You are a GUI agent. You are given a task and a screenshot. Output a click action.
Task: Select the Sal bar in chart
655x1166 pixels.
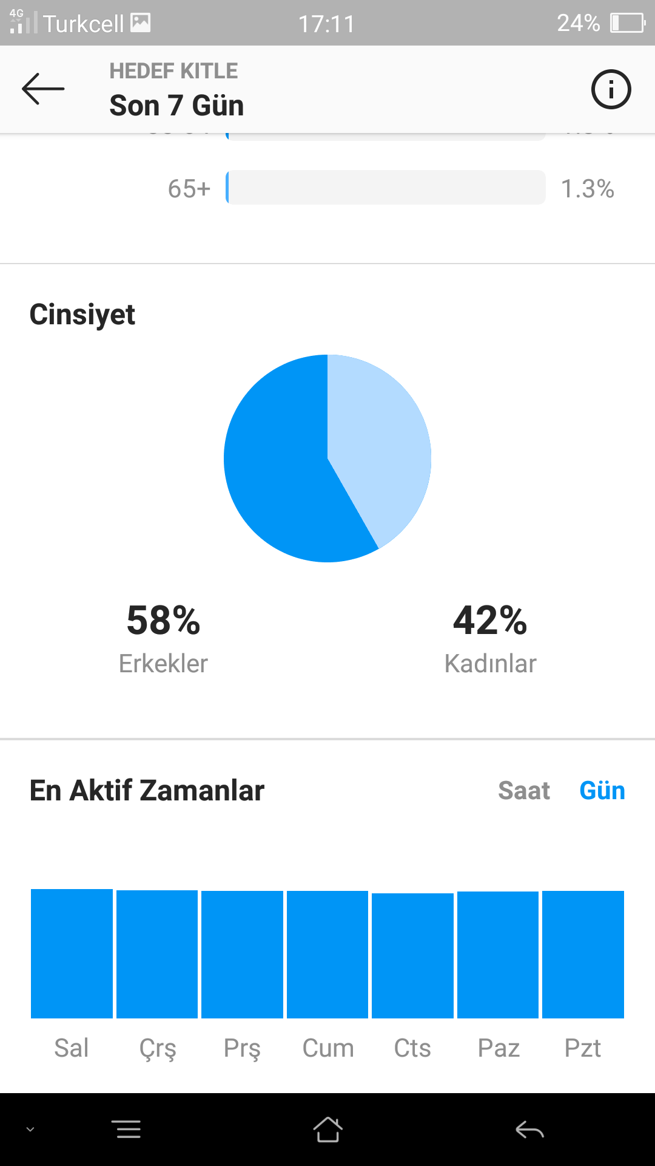pos(72,953)
